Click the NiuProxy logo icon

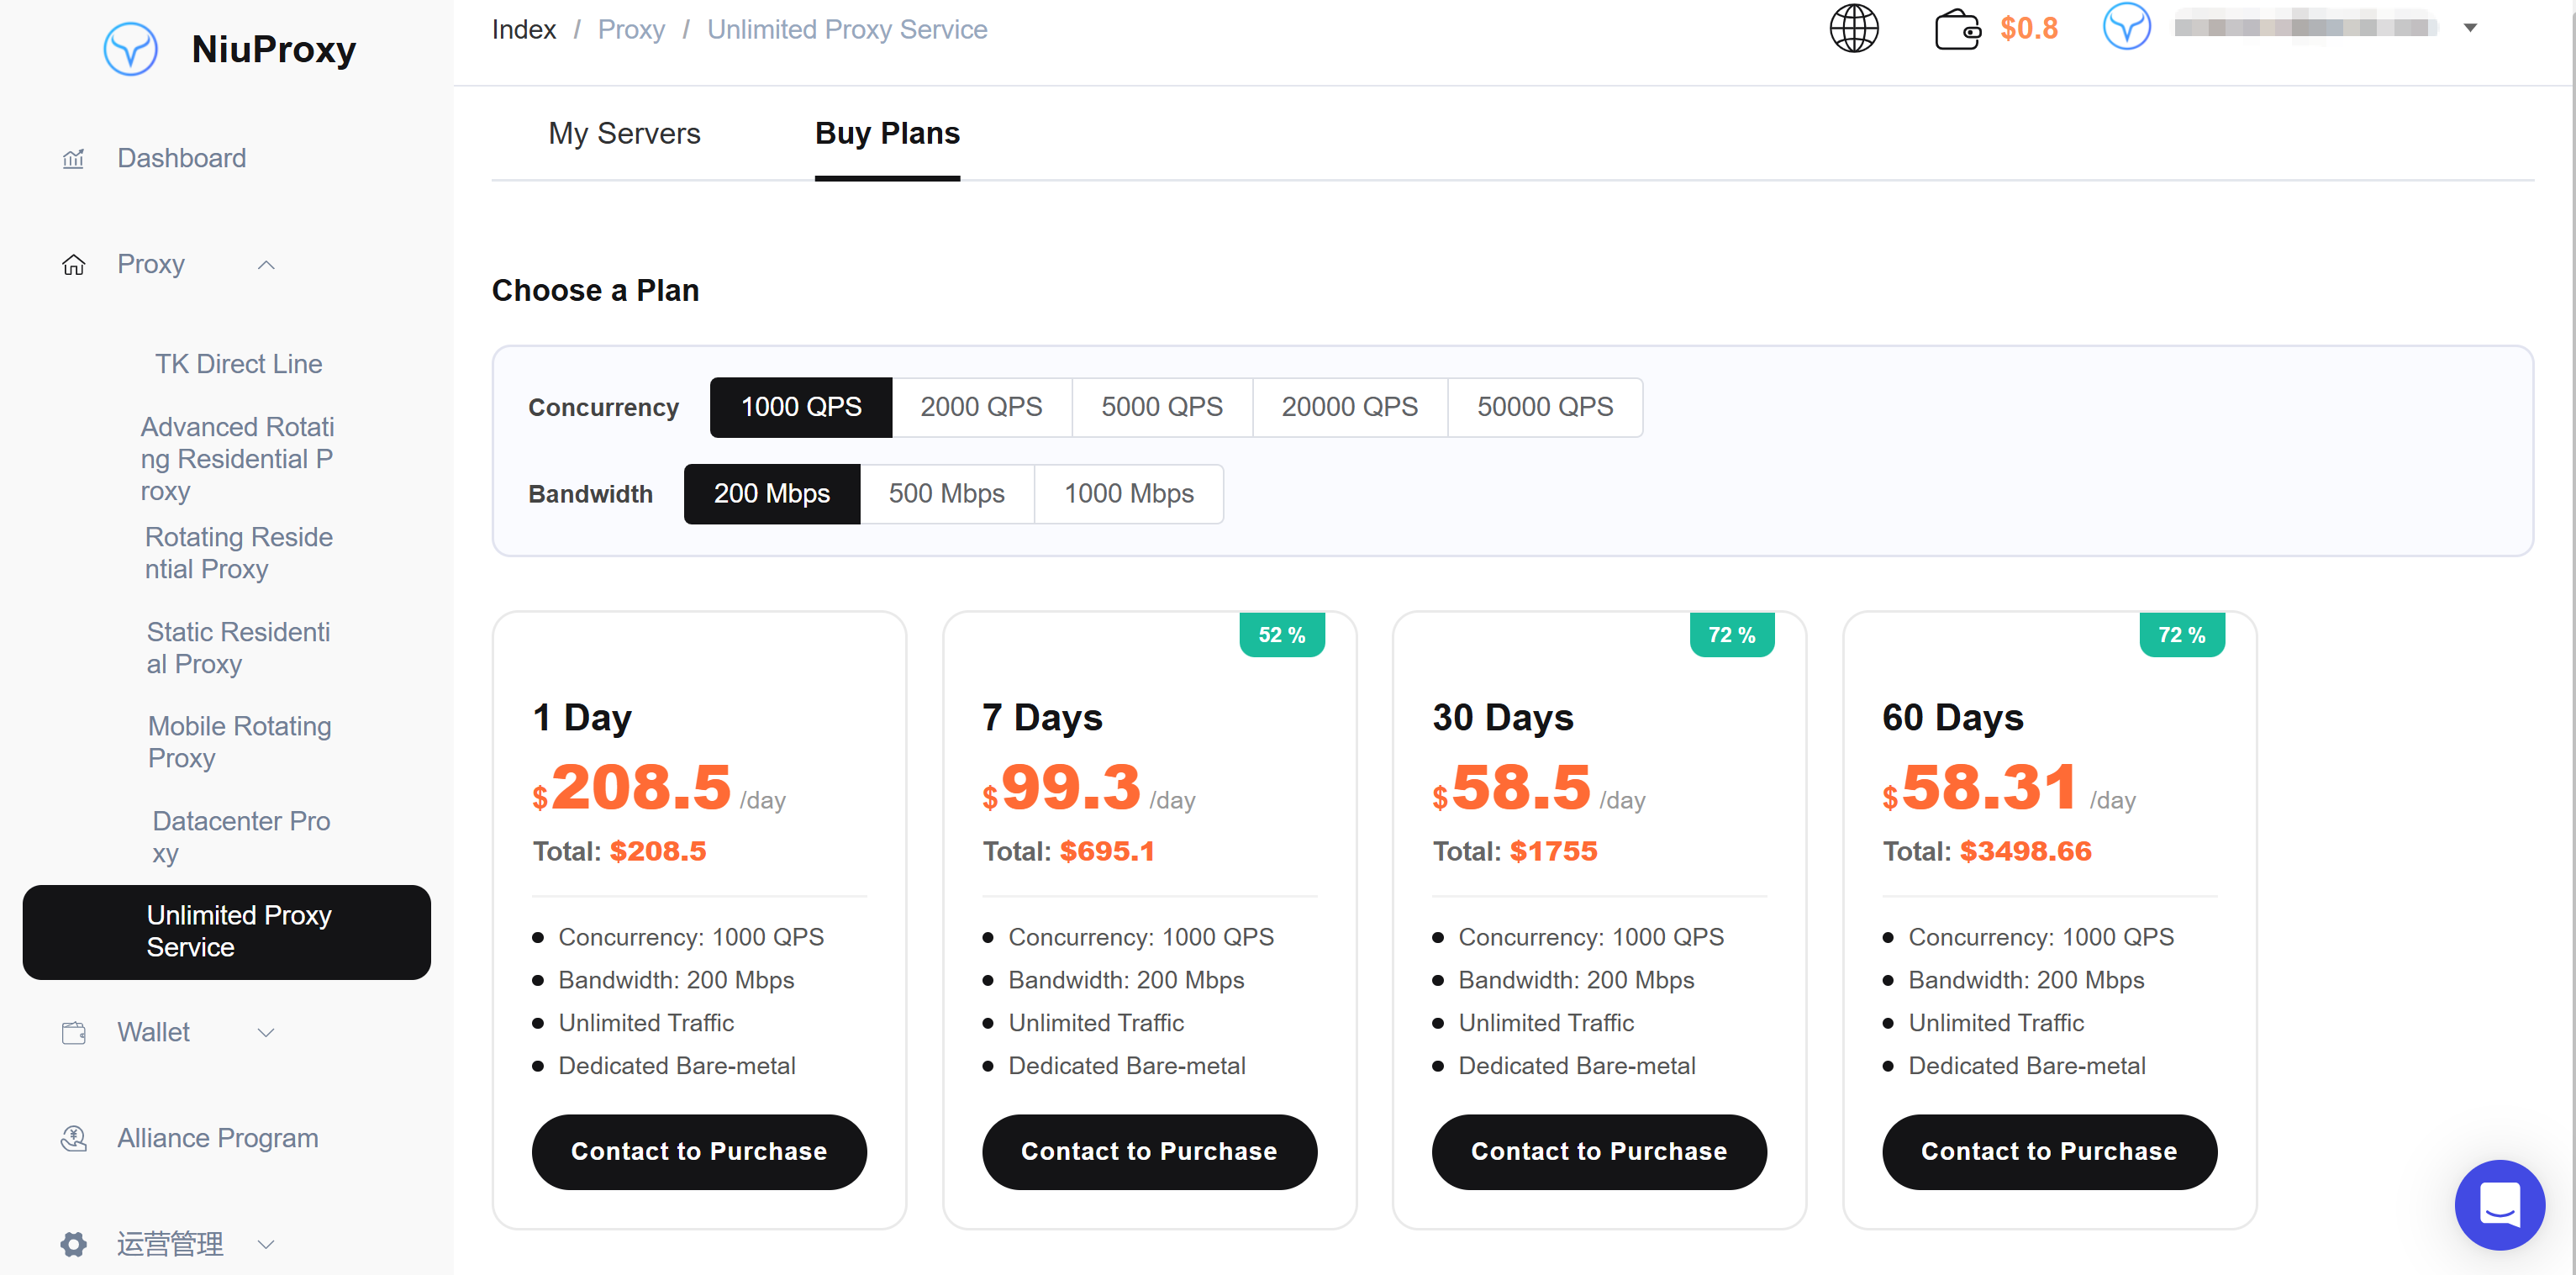click(130, 48)
